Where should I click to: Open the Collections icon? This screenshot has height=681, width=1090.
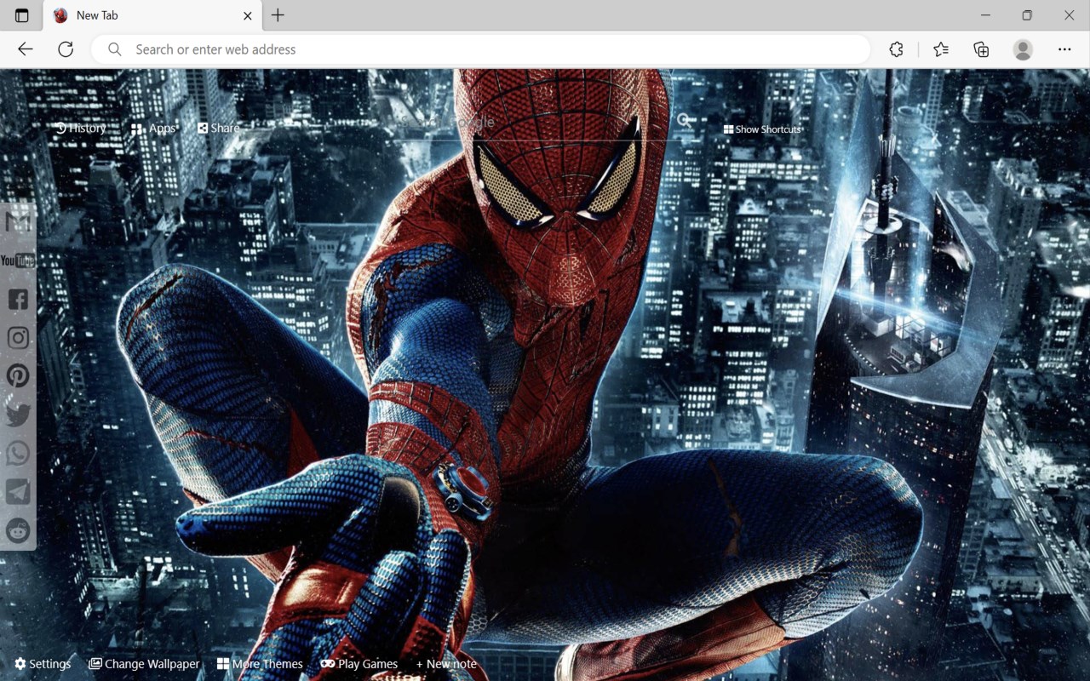[x=981, y=49]
